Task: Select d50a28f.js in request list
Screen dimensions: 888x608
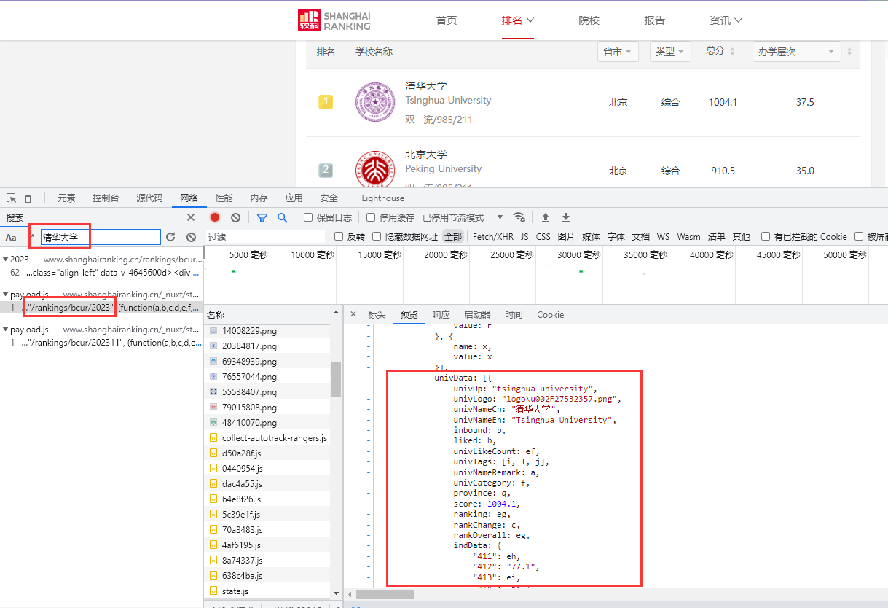Action: point(241,453)
